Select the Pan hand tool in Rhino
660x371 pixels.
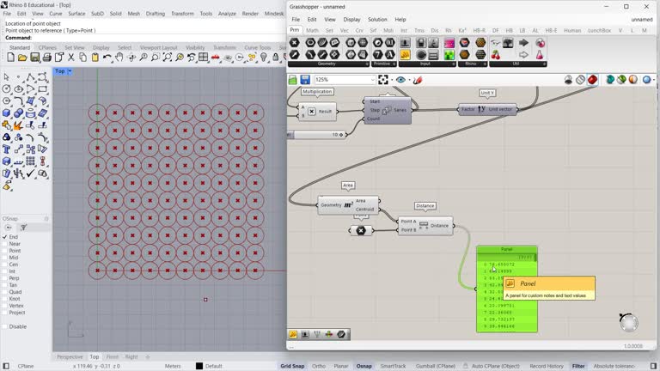[x=119, y=58]
